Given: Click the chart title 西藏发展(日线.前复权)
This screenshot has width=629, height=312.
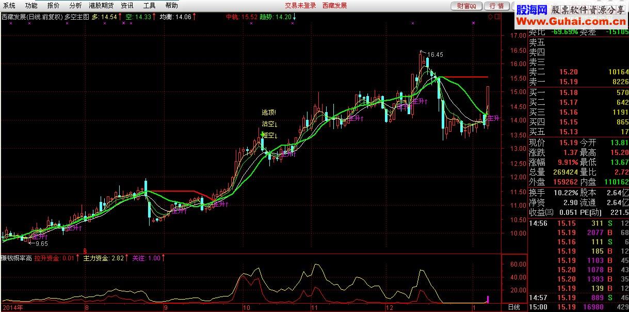Looking at the screenshot, I should [x=31, y=17].
